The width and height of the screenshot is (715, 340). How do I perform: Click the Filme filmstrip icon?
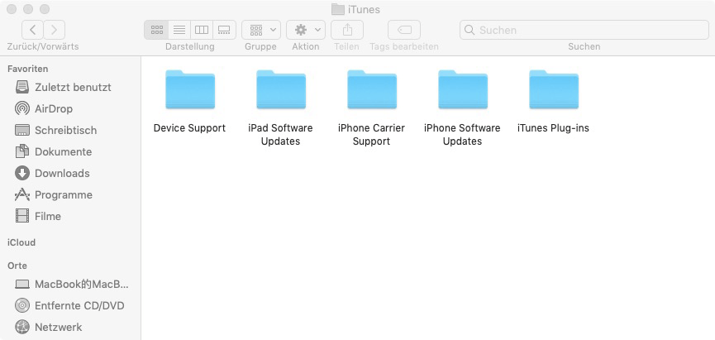coord(21,216)
